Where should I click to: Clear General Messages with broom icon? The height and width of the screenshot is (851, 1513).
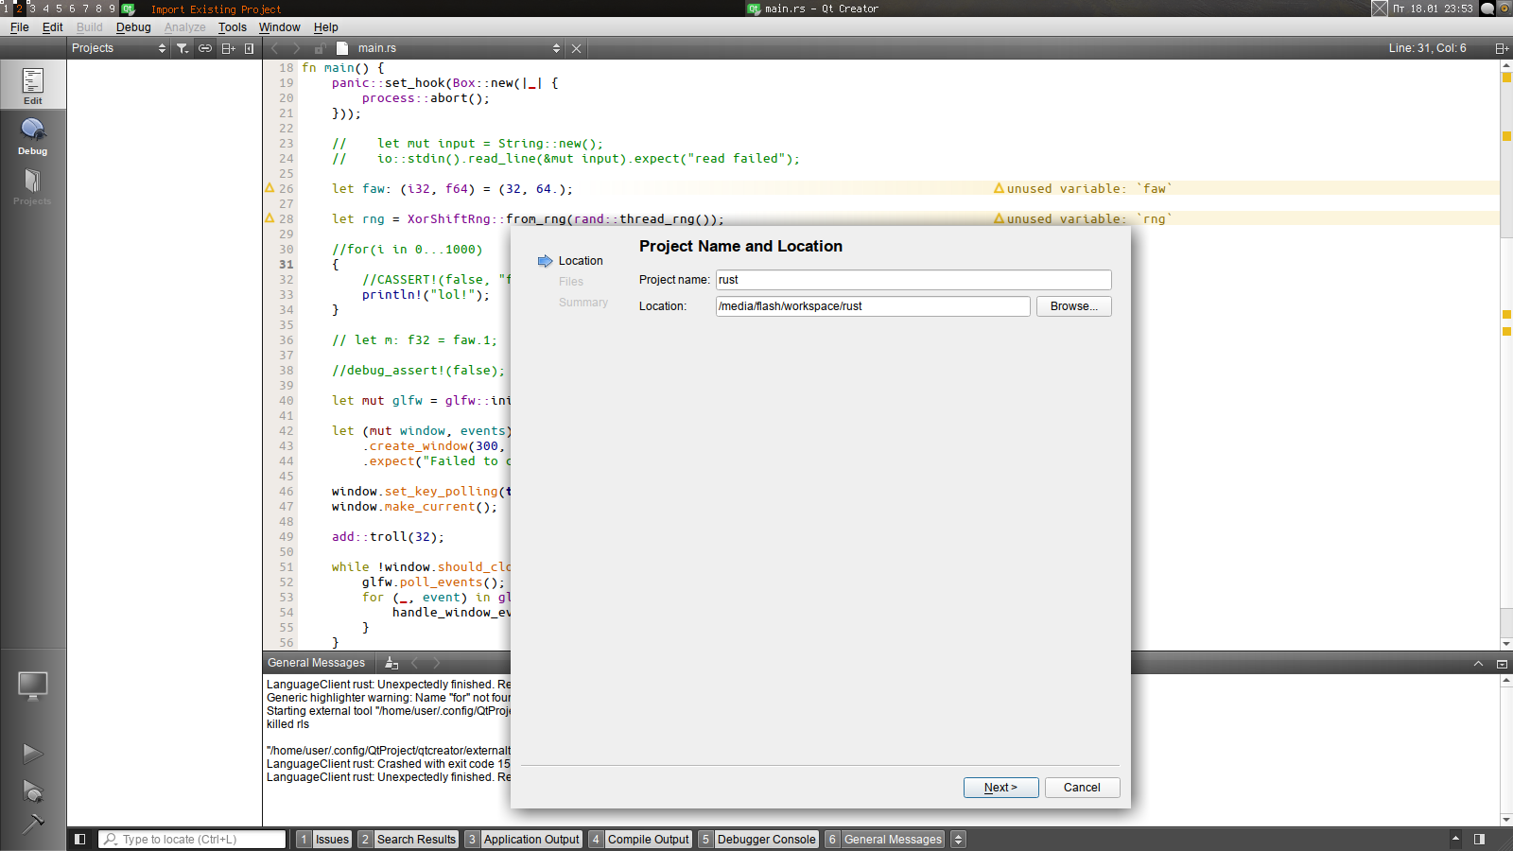tap(391, 663)
